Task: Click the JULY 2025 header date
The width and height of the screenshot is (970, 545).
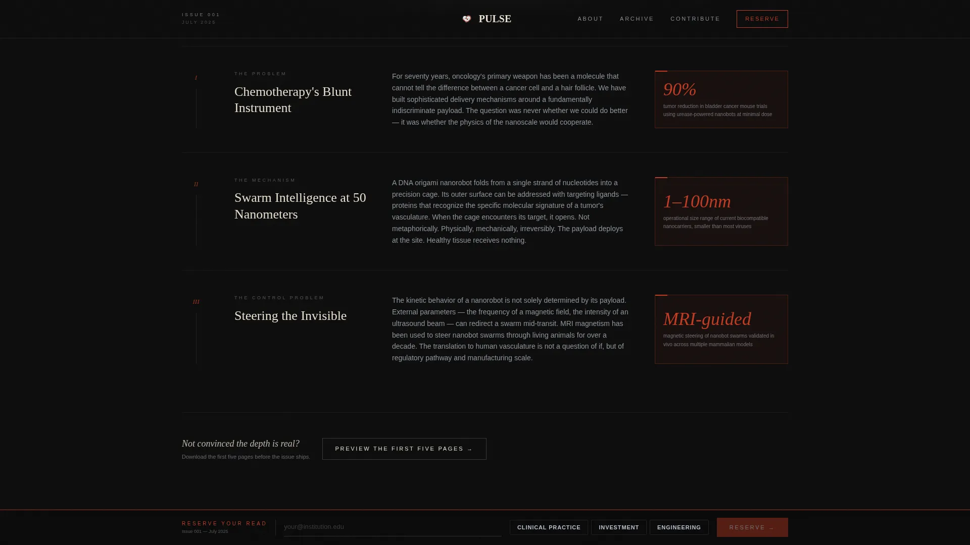Action: (x=199, y=22)
